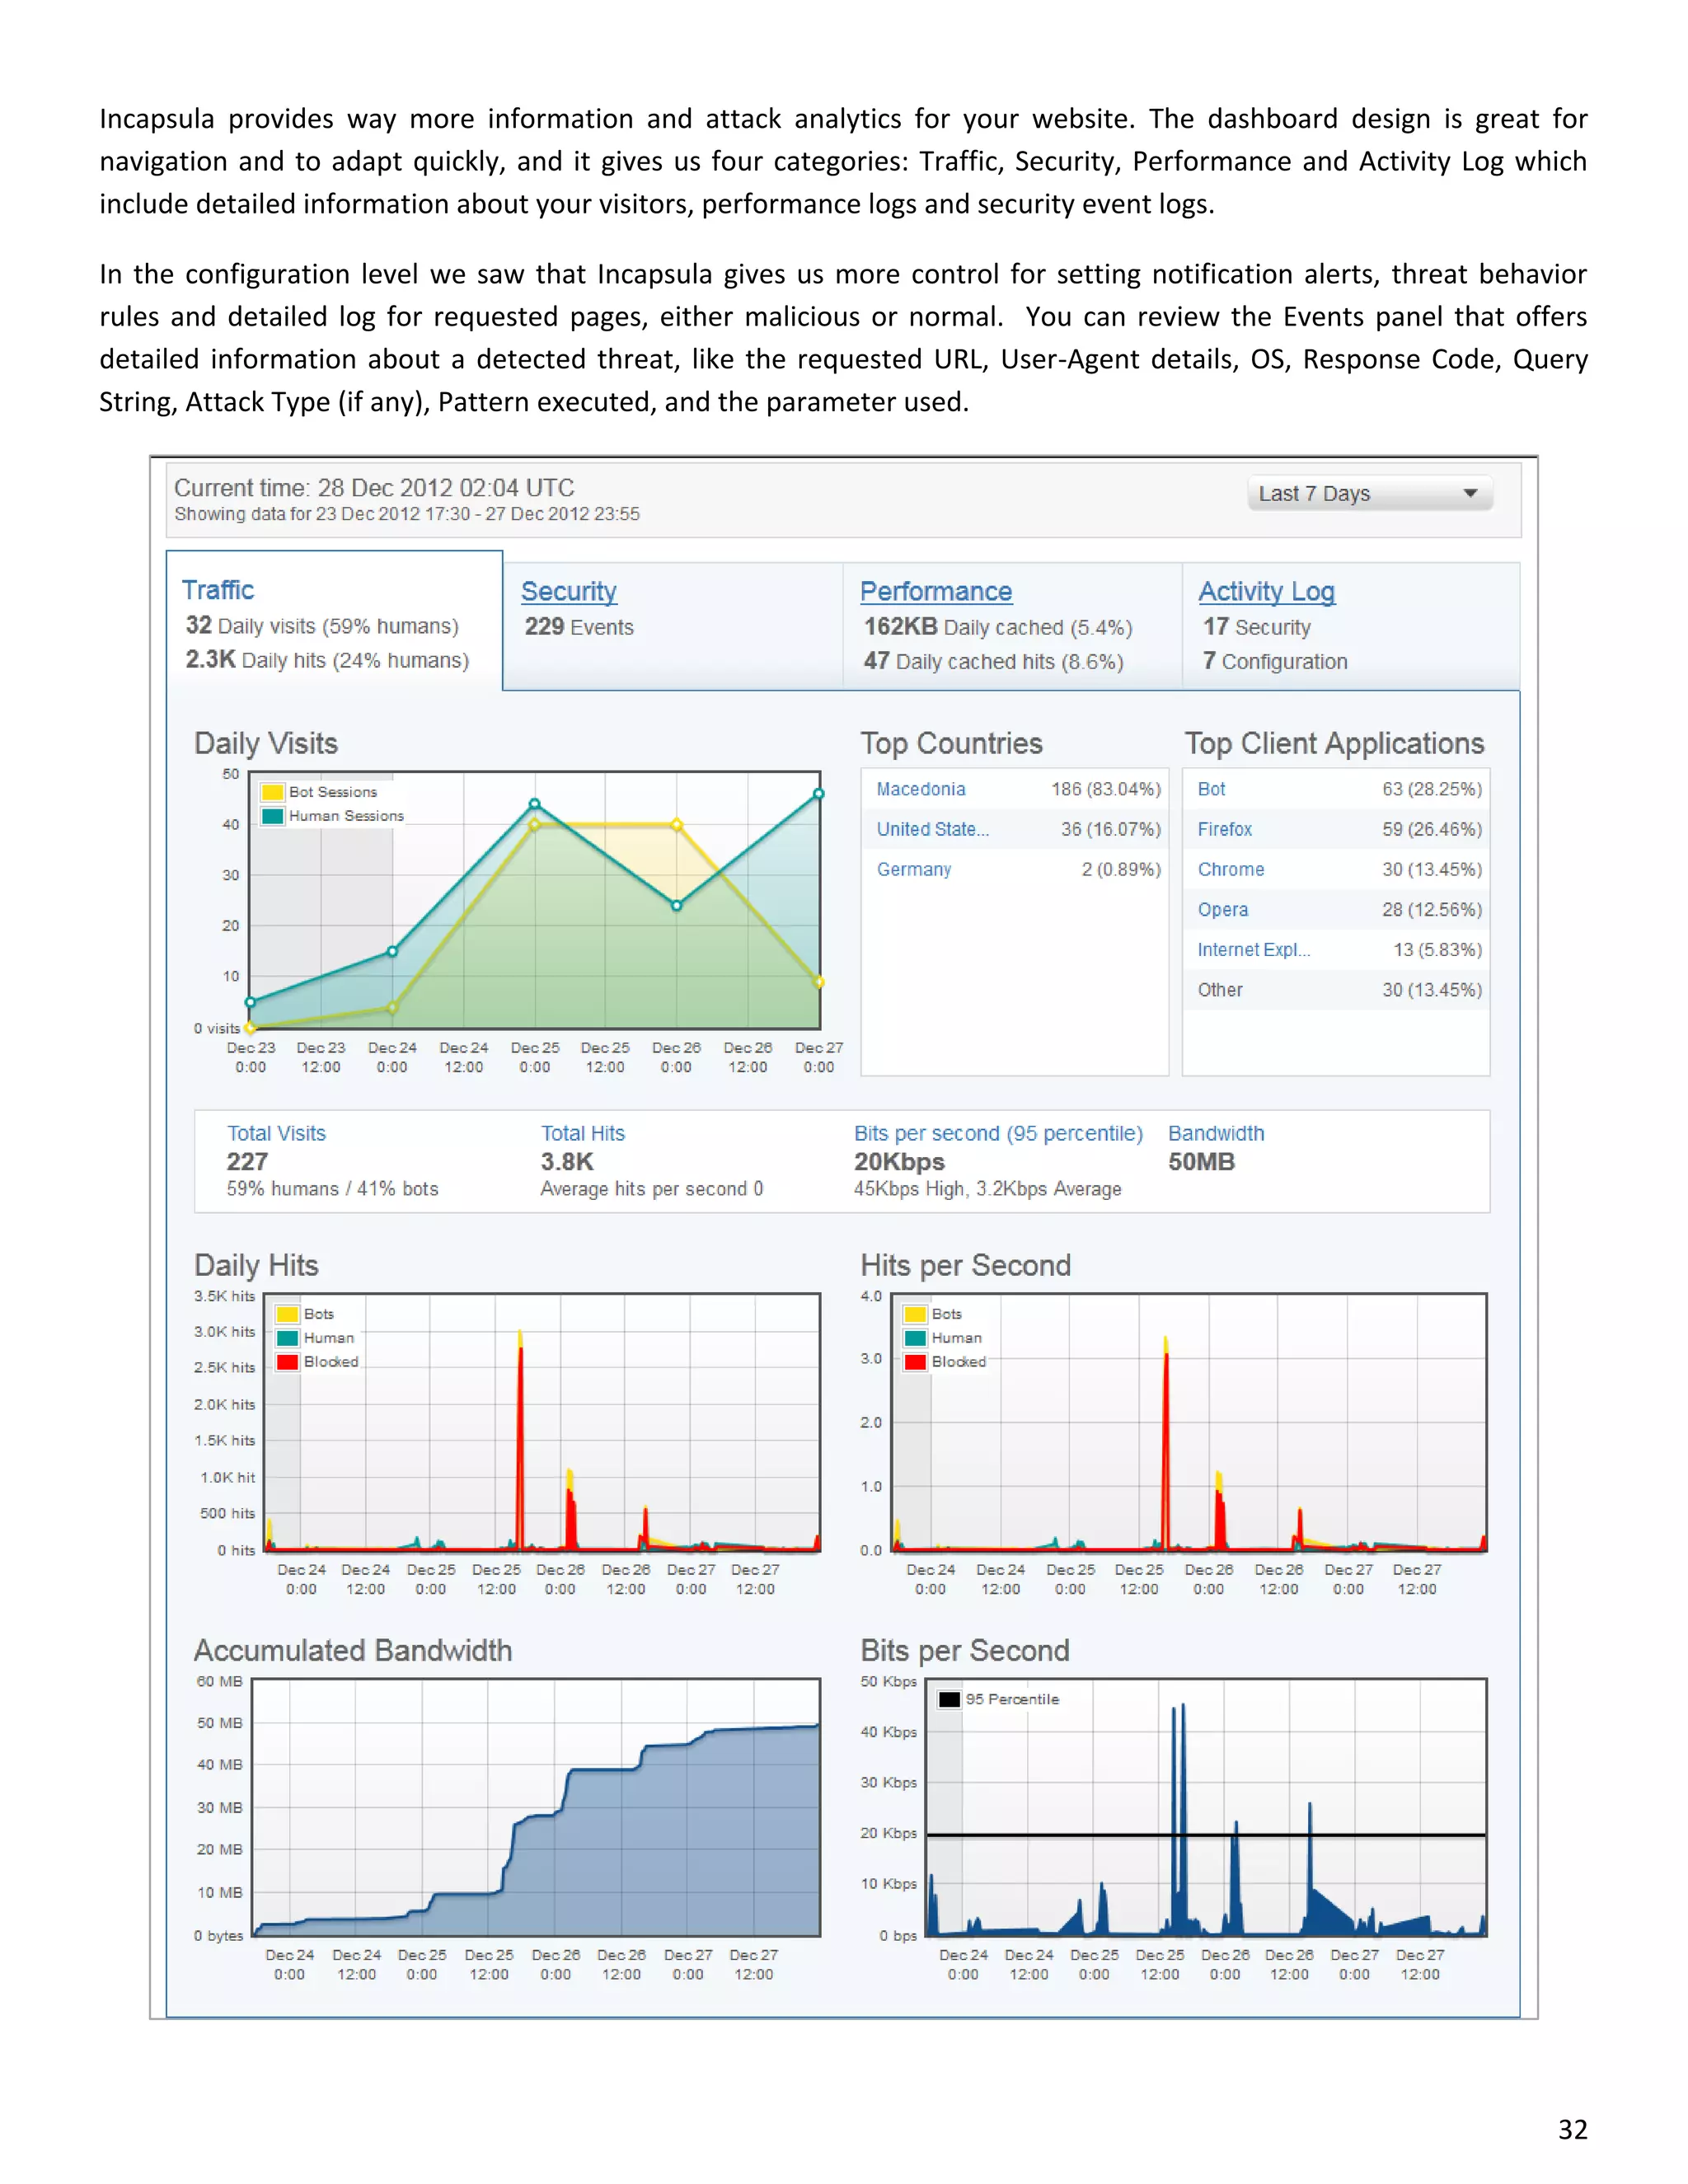Screen dimensions: 1688x2184
Task: Click the '59% humans / 41% bots' text
Action: pos(332,1189)
